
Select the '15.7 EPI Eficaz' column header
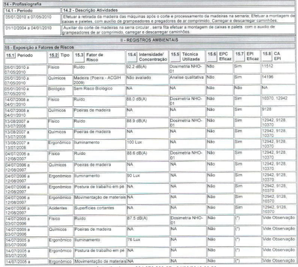[x=247, y=56]
